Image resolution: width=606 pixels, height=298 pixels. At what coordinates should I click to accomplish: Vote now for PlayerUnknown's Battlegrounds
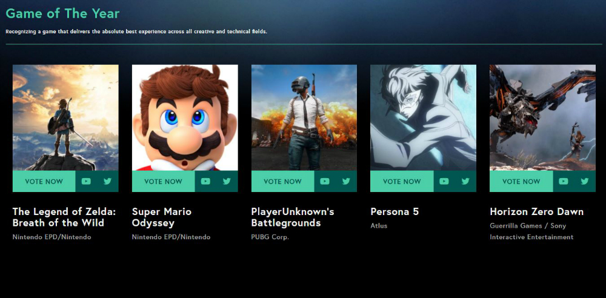pos(283,181)
